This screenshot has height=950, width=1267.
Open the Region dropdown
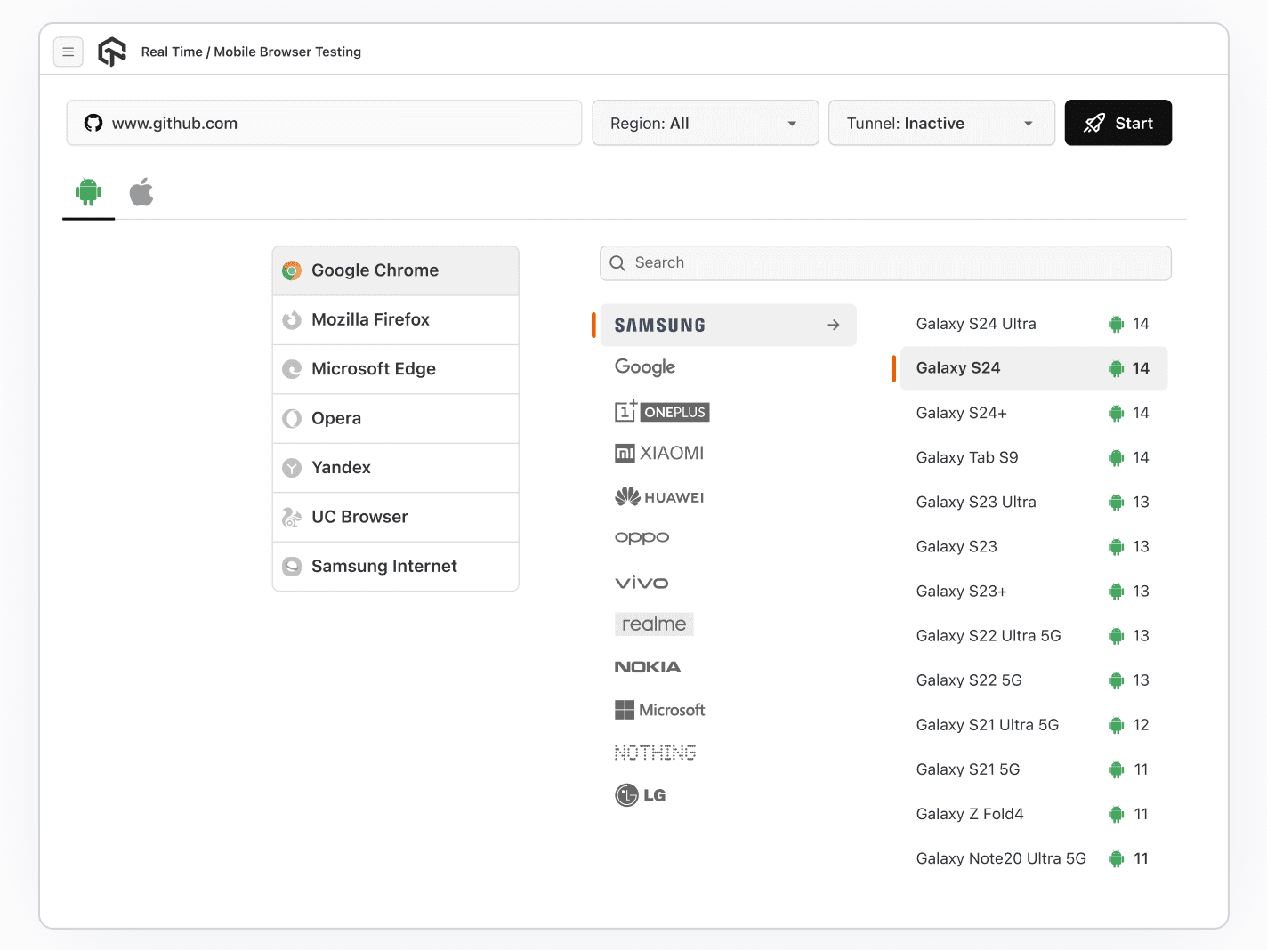click(x=705, y=124)
